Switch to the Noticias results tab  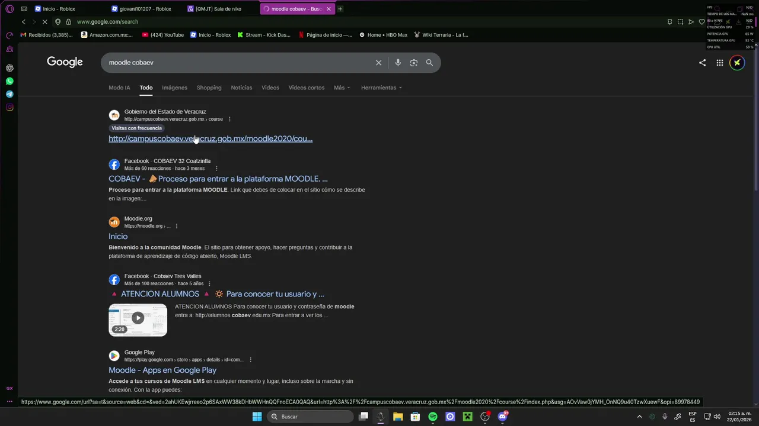pyautogui.click(x=241, y=88)
